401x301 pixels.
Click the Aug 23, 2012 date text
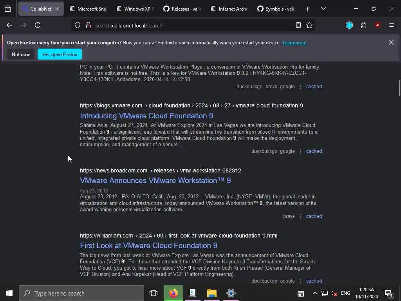pos(94,191)
